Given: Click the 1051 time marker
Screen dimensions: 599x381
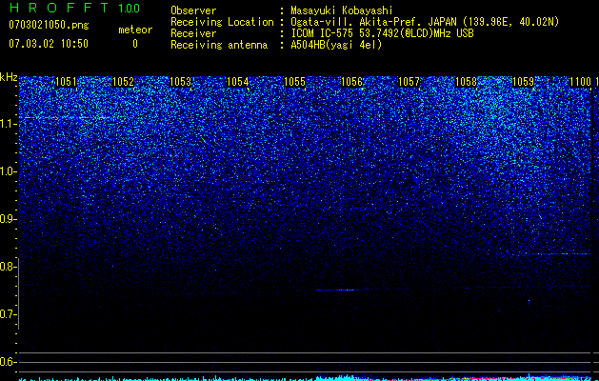Looking at the screenshot, I should [x=66, y=82].
